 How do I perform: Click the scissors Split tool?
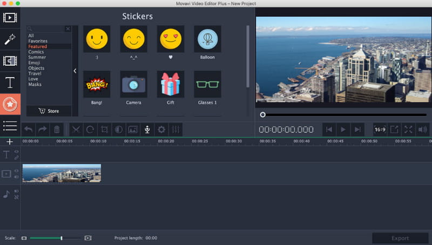click(76, 130)
